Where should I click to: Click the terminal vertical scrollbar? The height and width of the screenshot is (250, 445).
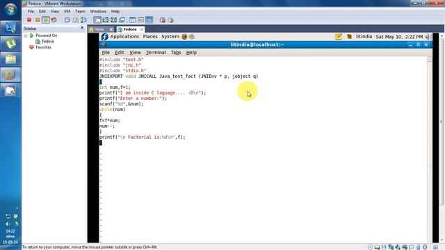pyautogui.click(x=430, y=149)
